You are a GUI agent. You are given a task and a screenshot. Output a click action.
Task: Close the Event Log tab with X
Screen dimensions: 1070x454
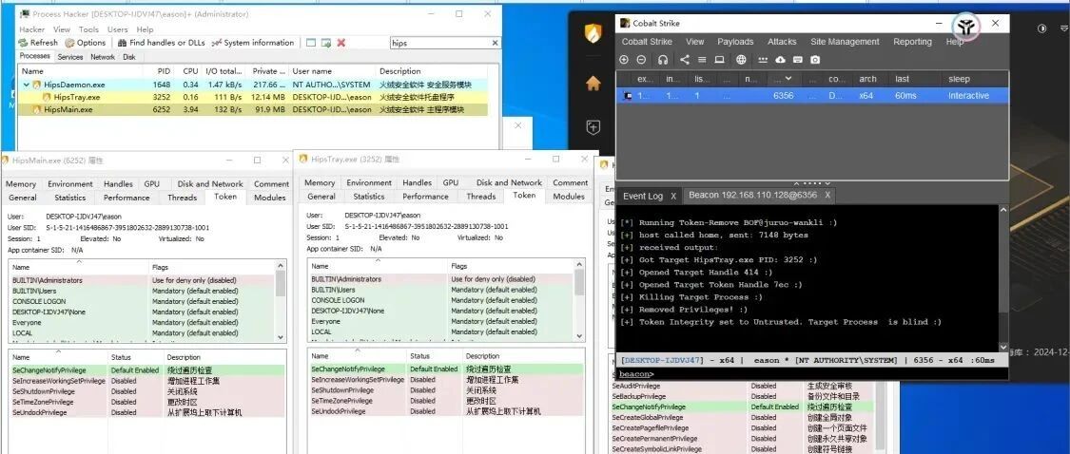point(672,197)
